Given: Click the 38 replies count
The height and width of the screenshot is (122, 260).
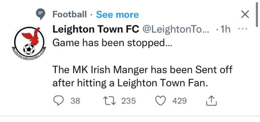Looking at the screenshot, I should [75, 101].
